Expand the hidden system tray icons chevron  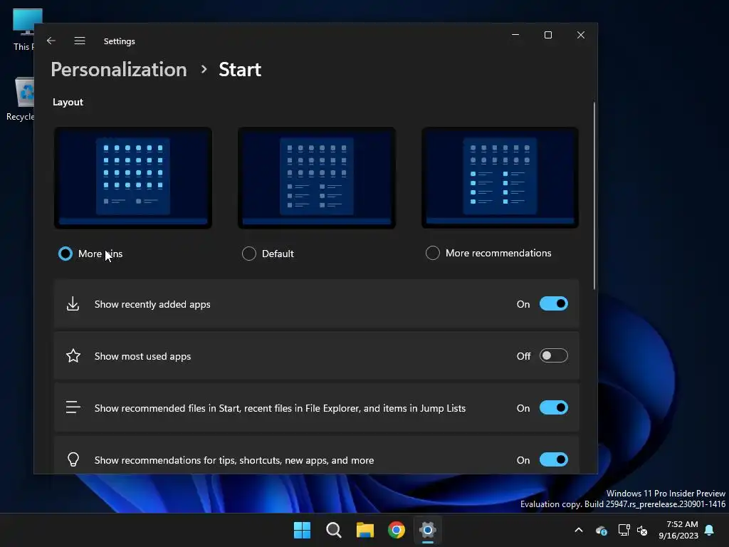click(578, 530)
